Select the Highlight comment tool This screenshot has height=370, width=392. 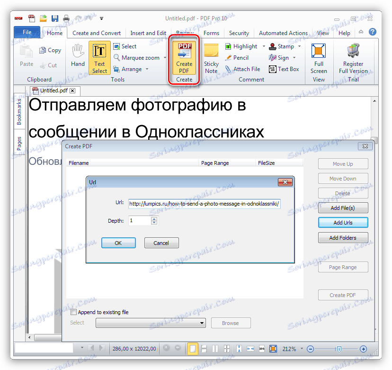pos(241,46)
